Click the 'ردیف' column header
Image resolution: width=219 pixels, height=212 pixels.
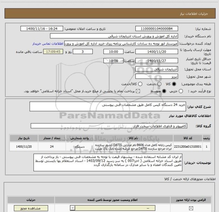coord(206,138)
